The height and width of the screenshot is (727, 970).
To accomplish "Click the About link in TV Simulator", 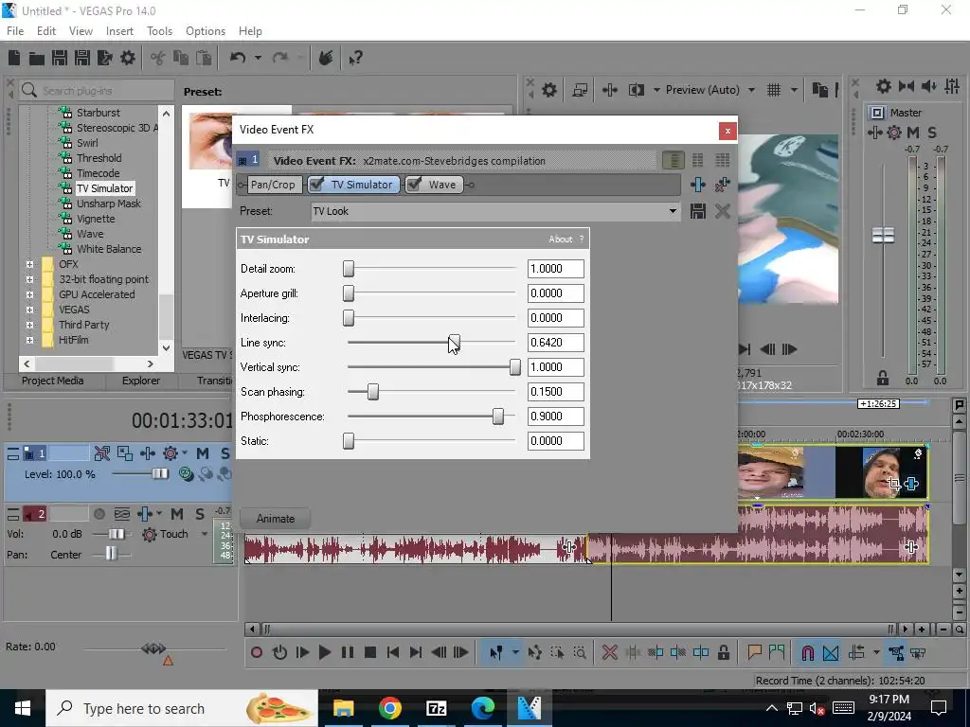I will coord(561,239).
